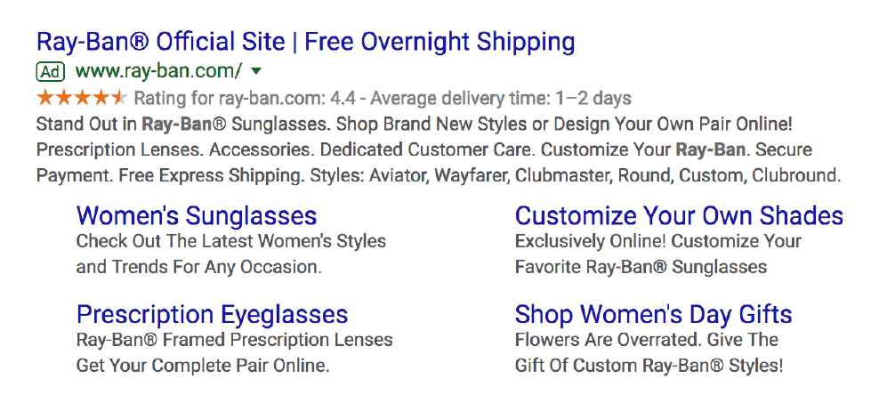Screen dimensions: 871x395
Task: Click 'Exclusively Online! Customize Your' description
Action: click(658, 241)
